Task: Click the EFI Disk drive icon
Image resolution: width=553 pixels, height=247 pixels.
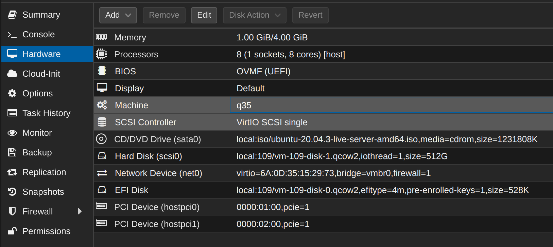Action: coord(102,190)
